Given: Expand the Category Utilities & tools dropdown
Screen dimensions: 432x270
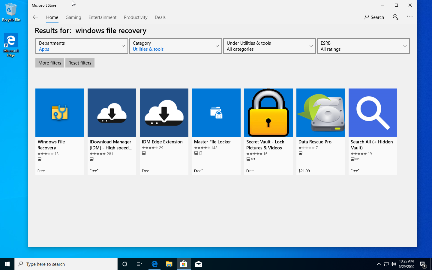Looking at the screenshot, I should pyautogui.click(x=175, y=46).
